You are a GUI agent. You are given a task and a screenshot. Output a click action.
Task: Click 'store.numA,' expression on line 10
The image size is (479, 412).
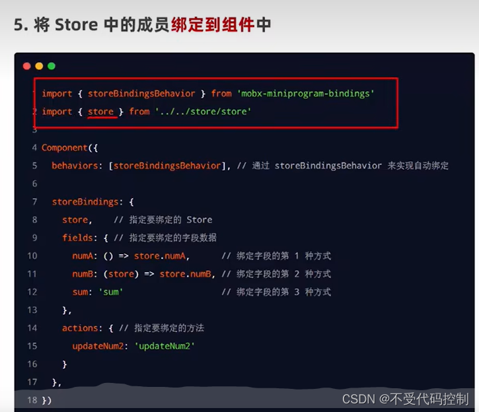coord(162,256)
